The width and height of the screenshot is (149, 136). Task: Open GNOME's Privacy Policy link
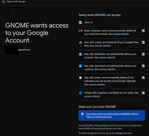[x=102, y=125]
